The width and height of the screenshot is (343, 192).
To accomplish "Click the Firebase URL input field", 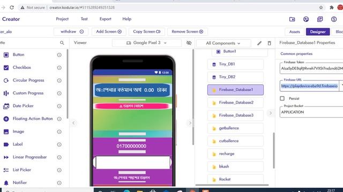I will click(309, 86).
